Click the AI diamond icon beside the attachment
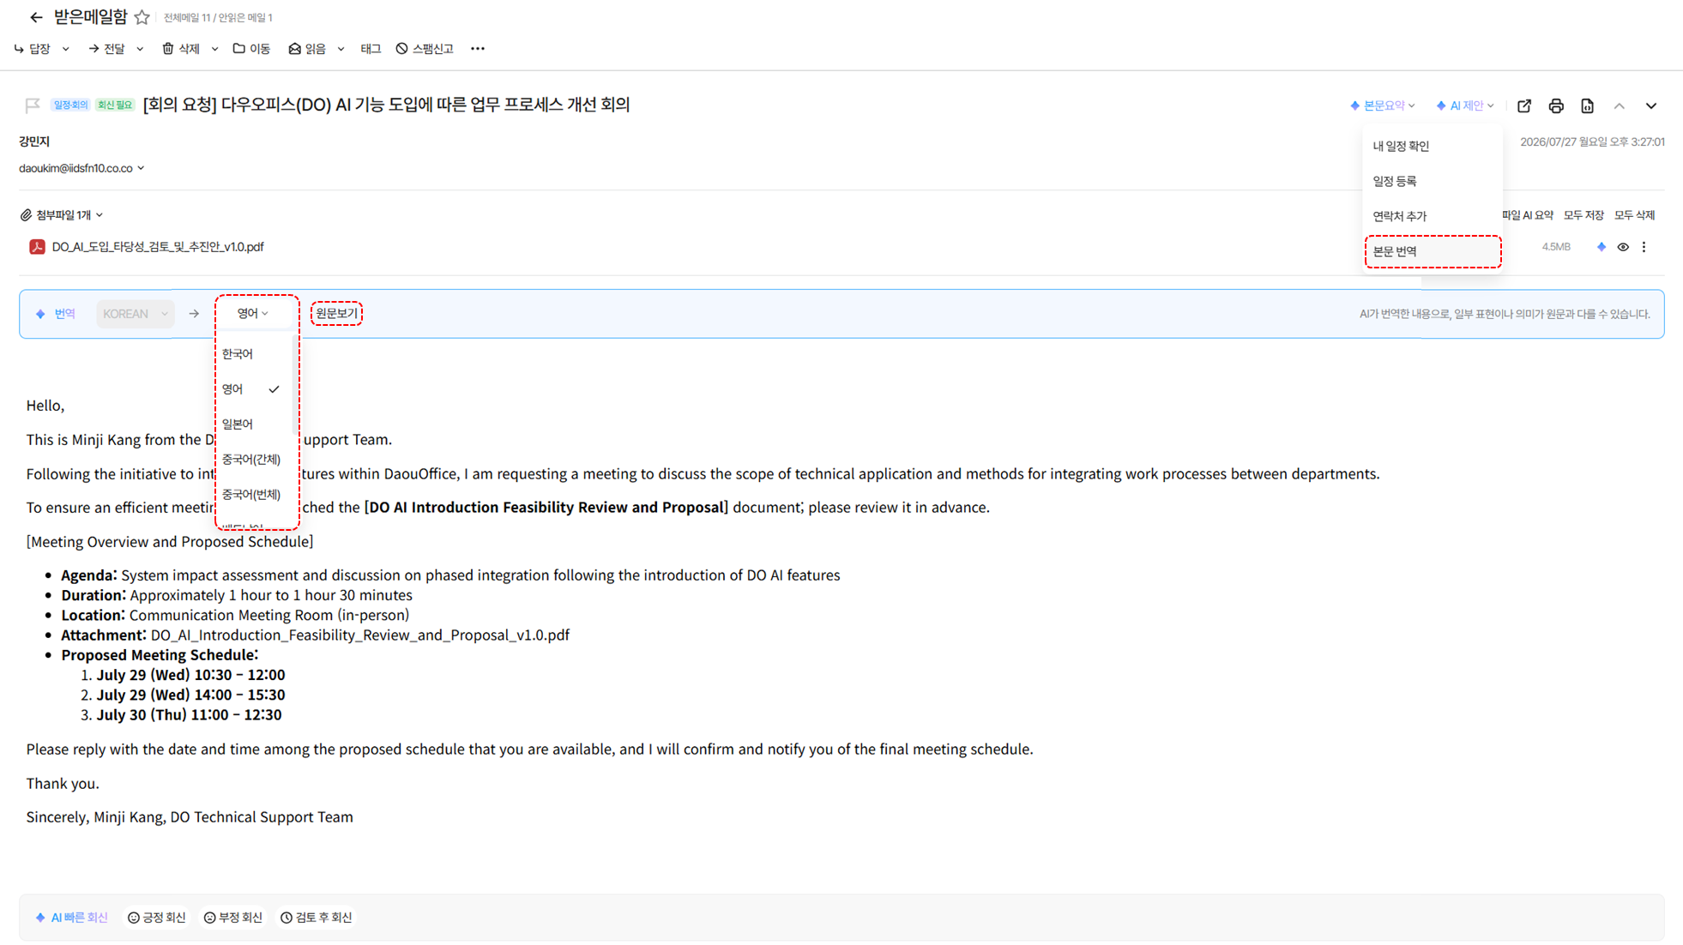 click(x=1601, y=247)
